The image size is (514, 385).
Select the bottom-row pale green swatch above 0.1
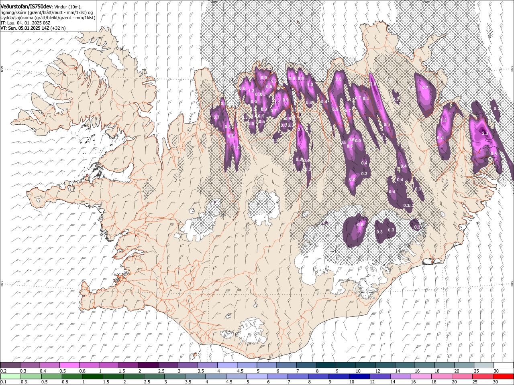pyautogui.click(x=10, y=376)
